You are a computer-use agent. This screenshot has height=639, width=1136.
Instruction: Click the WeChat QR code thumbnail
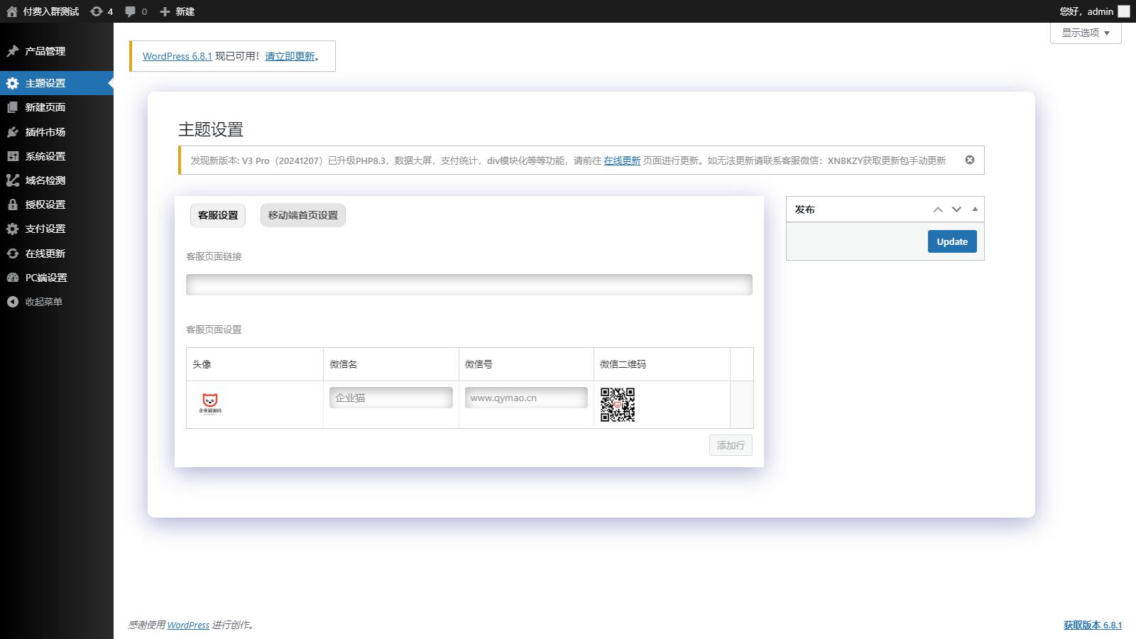point(618,405)
